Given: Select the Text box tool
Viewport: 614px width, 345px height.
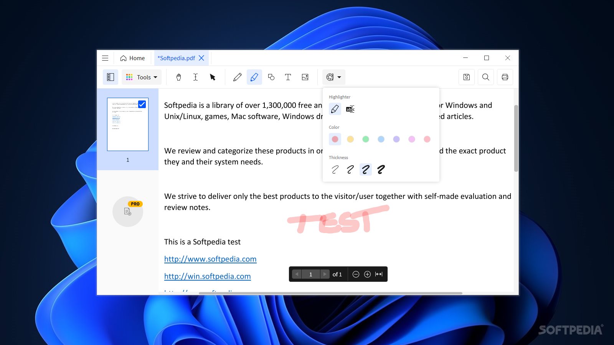Looking at the screenshot, I should [x=288, y=77].
